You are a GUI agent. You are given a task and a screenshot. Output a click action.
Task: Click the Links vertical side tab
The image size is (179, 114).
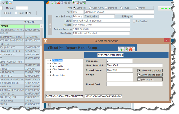[50, 25]
